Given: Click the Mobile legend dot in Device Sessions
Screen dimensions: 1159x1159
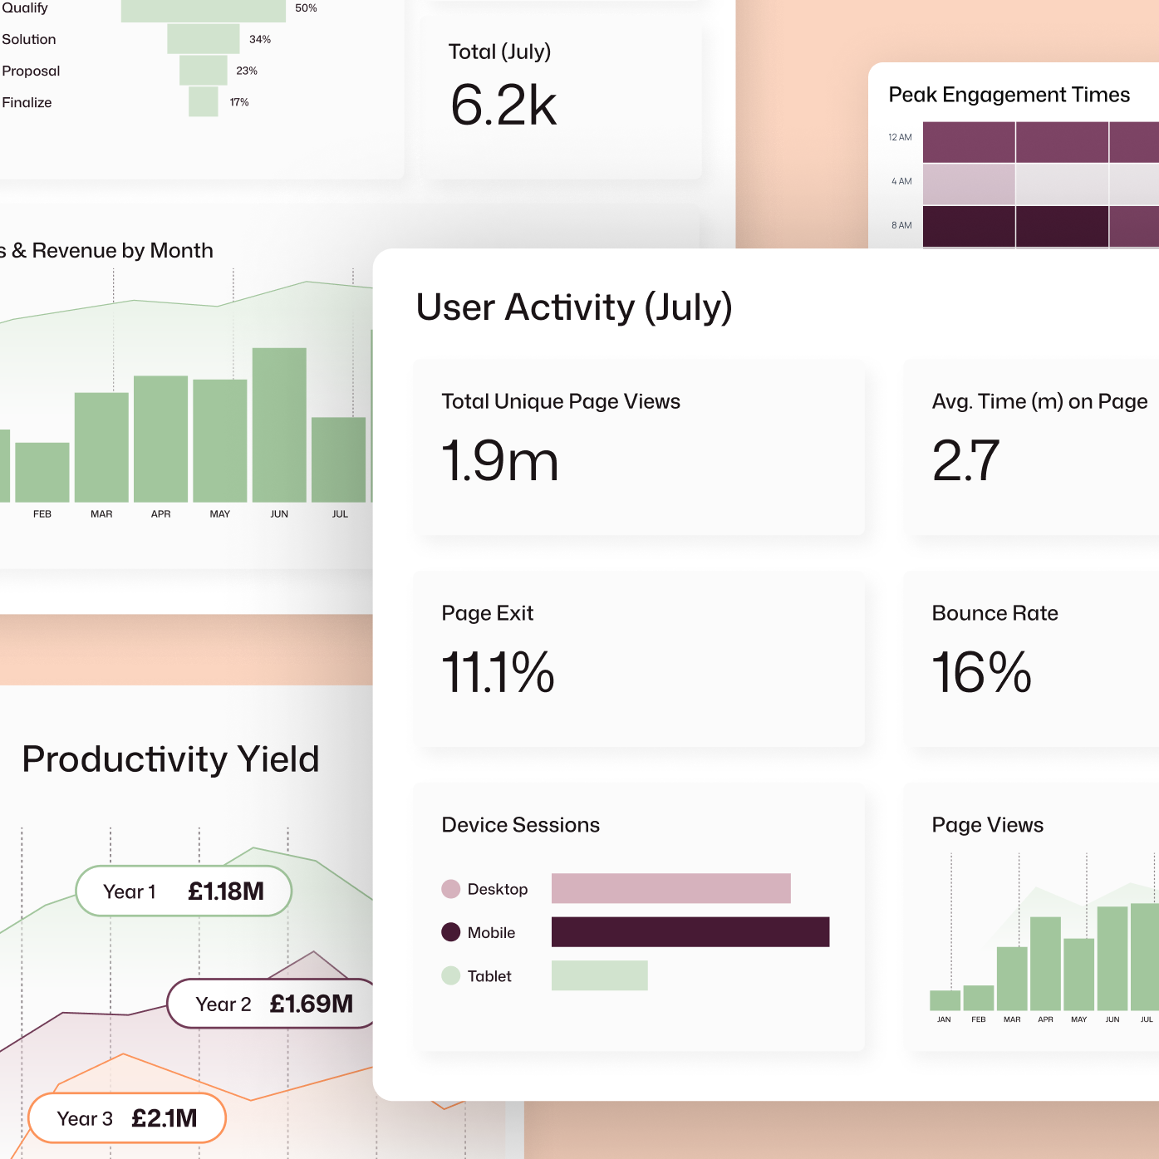Looking at the screenshot, I should pos(450,932).
